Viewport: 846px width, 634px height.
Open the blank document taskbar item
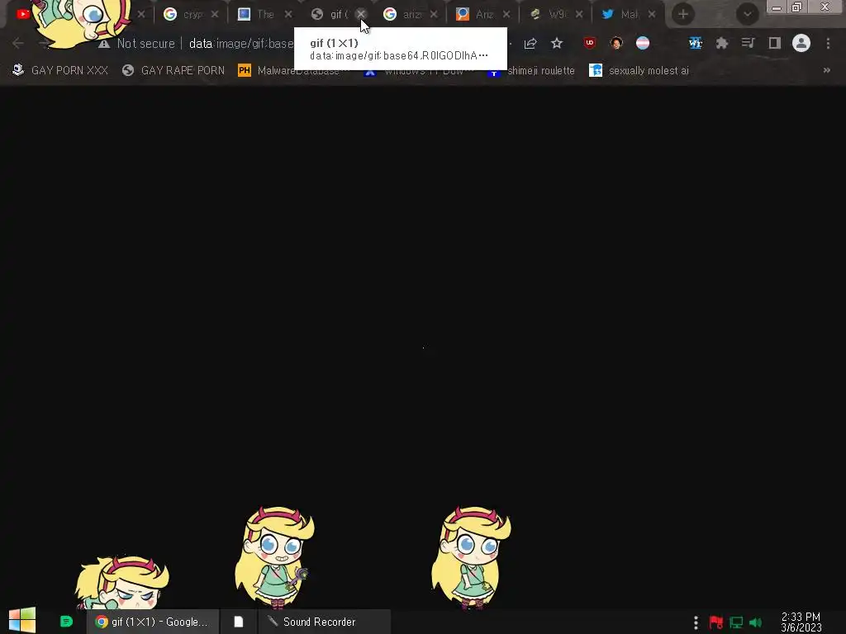pos(238,622)
